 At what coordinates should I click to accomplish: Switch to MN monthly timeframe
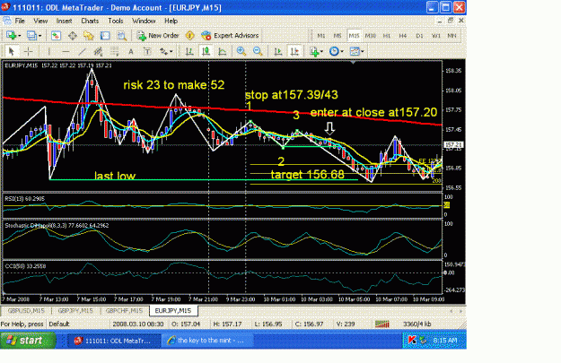pos(451,36)
